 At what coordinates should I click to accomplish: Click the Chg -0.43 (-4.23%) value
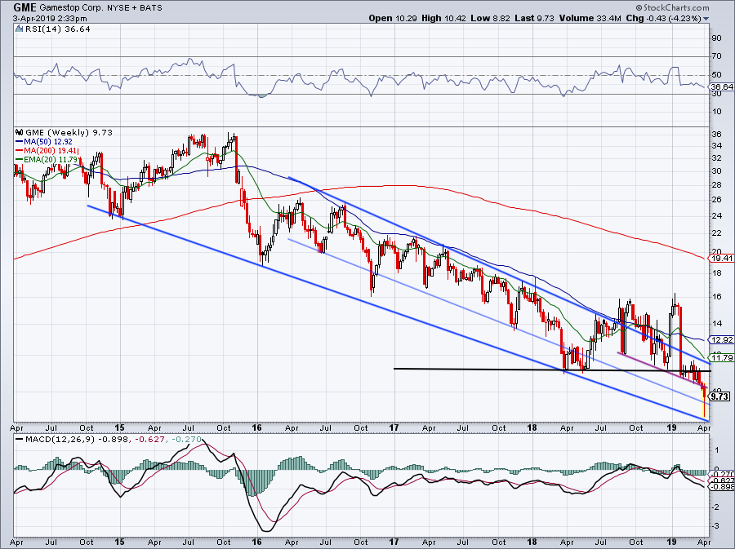pos(664,18)
